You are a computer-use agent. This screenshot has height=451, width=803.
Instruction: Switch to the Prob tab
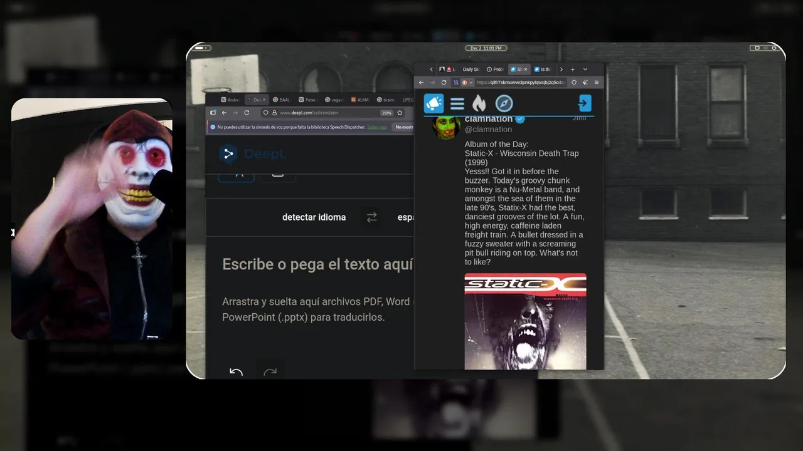point(496,70)
